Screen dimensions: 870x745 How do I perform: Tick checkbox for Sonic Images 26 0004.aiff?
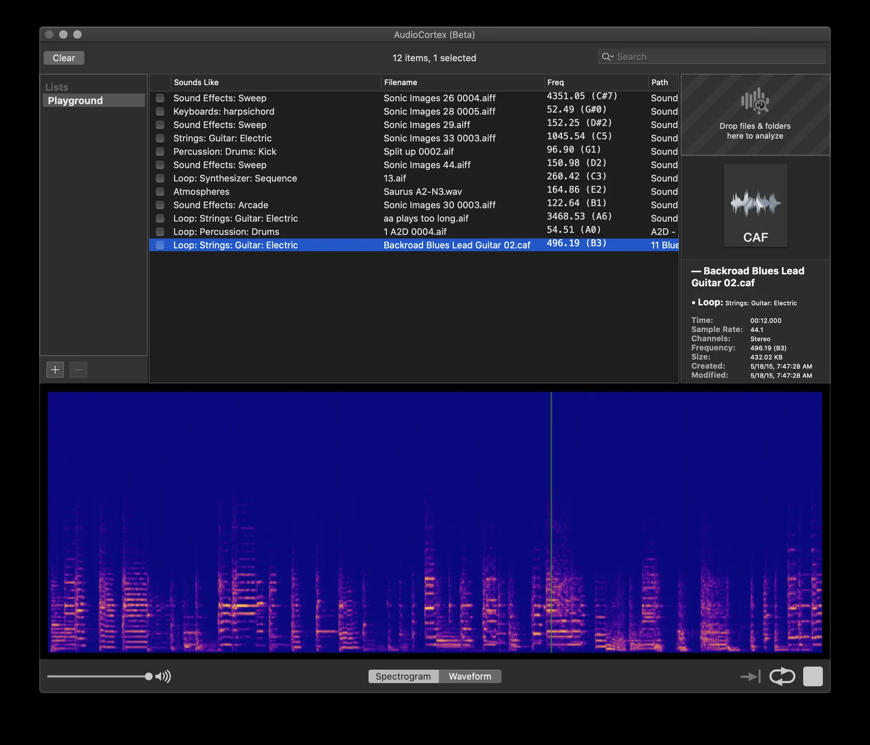pos(160,98)
